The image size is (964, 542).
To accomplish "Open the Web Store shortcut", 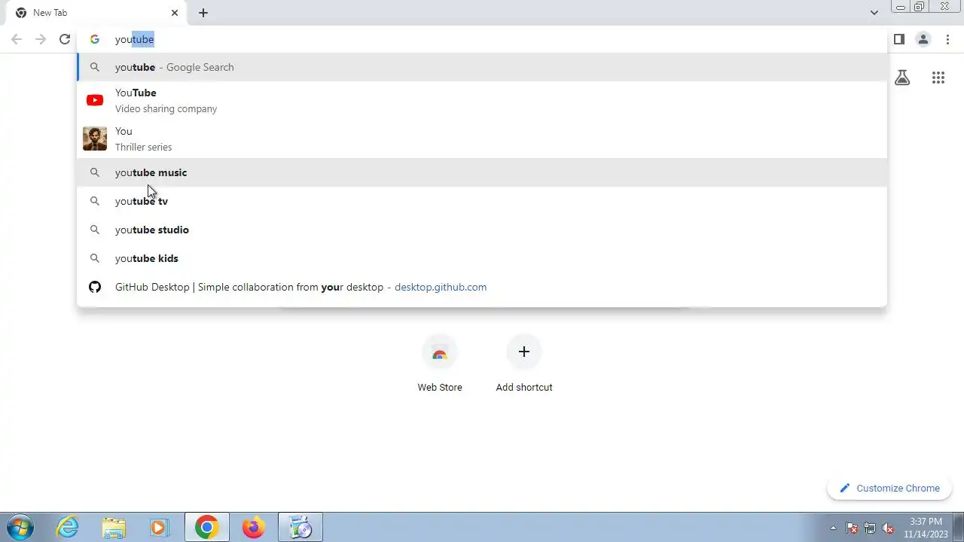I will pyautogui.click(x=440, y=365).
